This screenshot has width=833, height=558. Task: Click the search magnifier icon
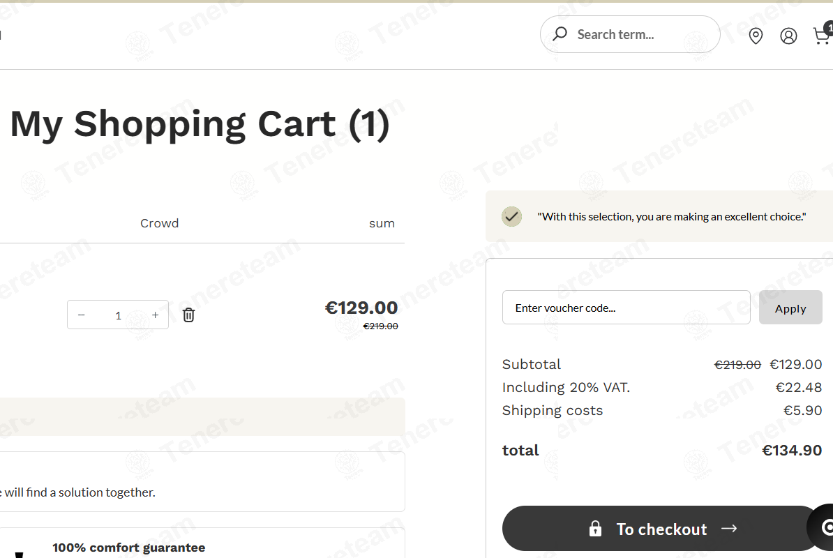(560, 34)
